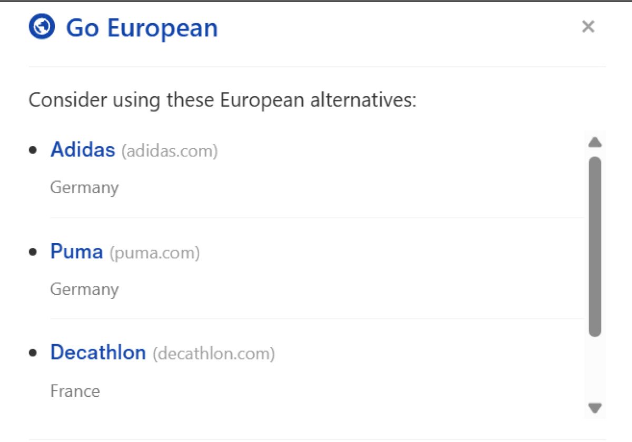This screenshot has width=632, height=442.
Task: Click the 'Consider using these European alternatives' text
Action: tap(222, 99)
